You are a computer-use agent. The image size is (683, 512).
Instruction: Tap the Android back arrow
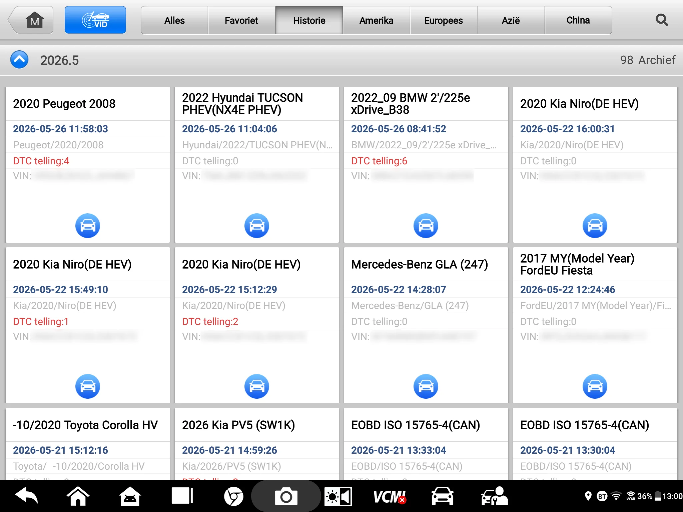tap(27, 496)
